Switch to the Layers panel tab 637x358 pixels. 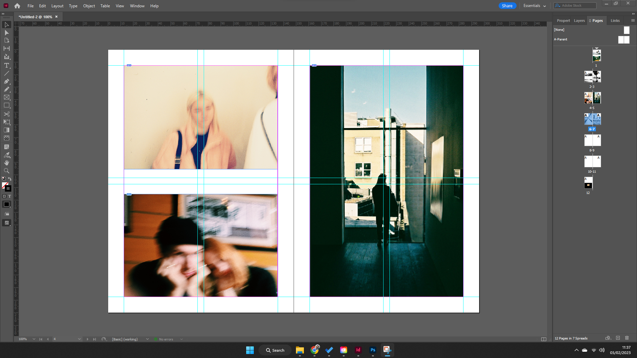tap(579, 20)
